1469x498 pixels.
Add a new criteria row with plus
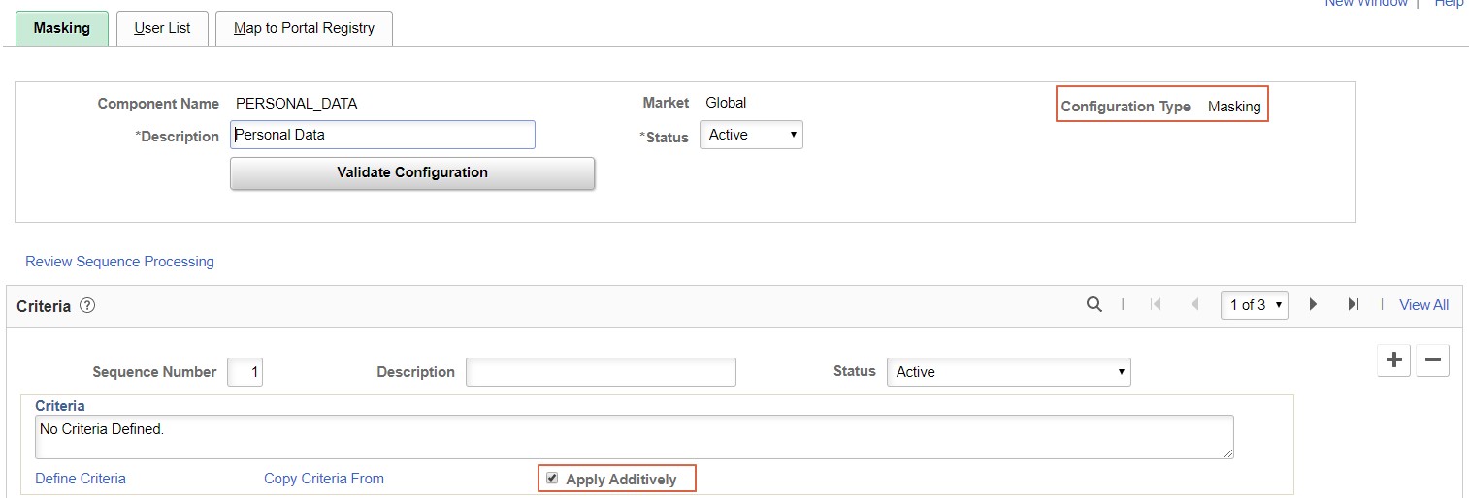pos(1394,360)
